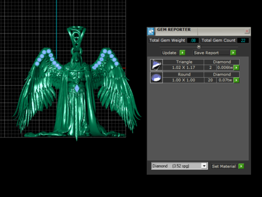
Task: Click the Gem Reporter logo icon
Action: pos(151,31)
